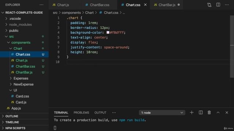Click line number 4 in the gutter
Image resolution: width=234 pixels, height=131 pixels.
tap(58, 32)
